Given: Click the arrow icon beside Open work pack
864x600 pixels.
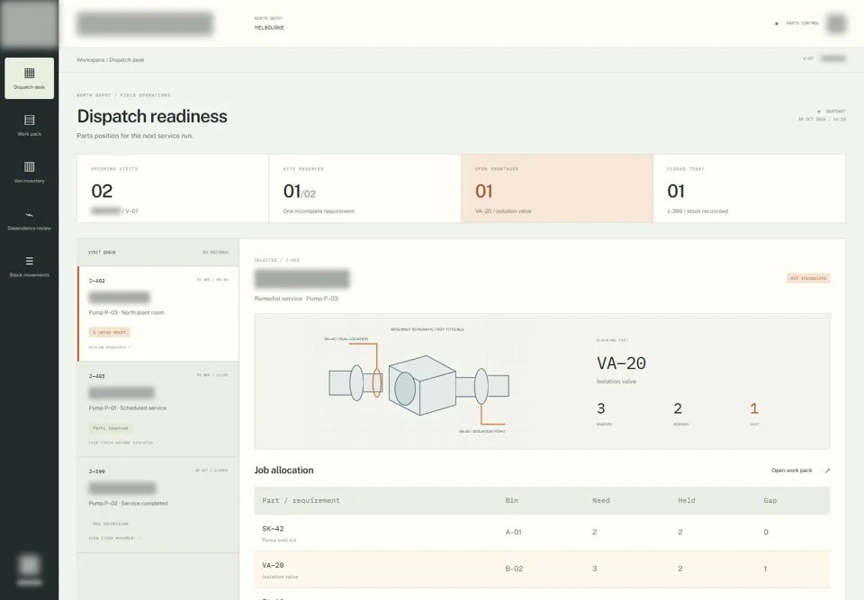Looking at the screenshot, I should click(827, 470).
